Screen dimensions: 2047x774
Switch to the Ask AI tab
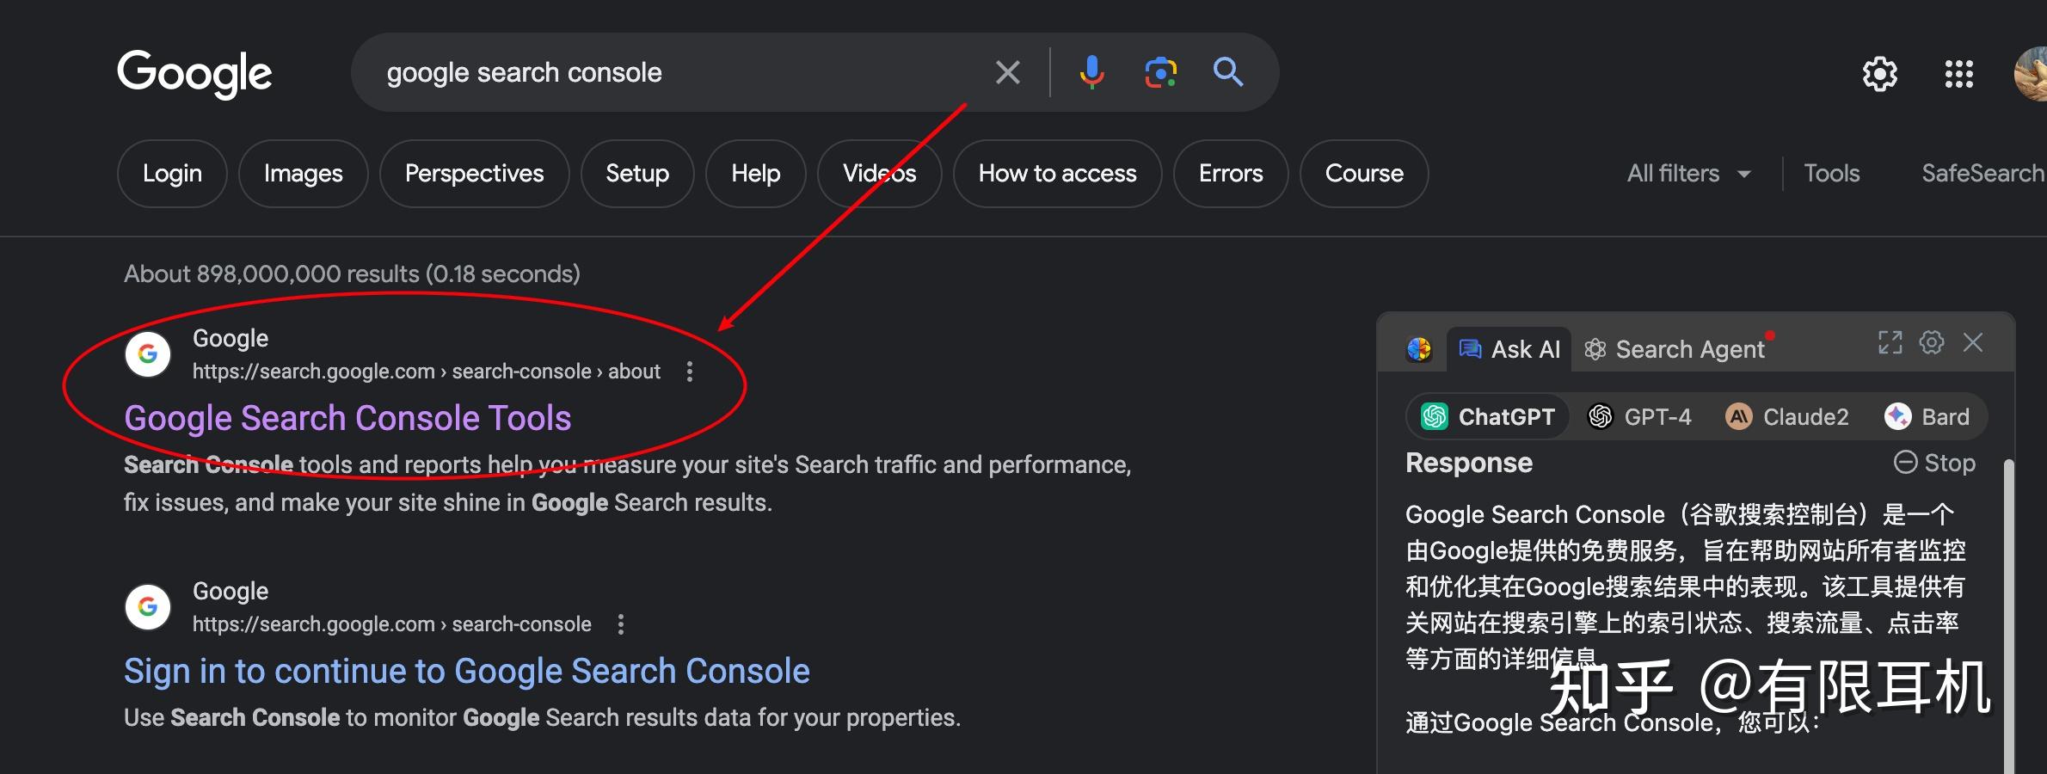(1509, 349)
